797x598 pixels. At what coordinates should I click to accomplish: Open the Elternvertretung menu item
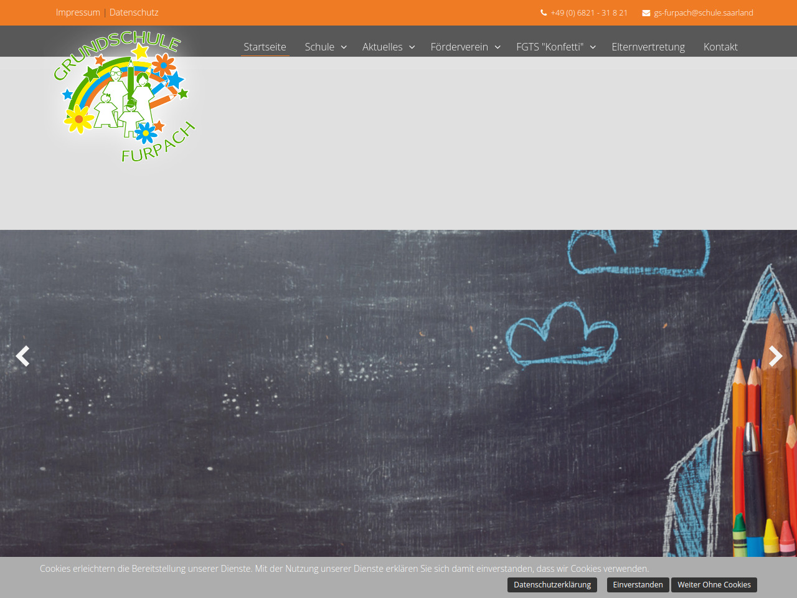click(648, 47)
